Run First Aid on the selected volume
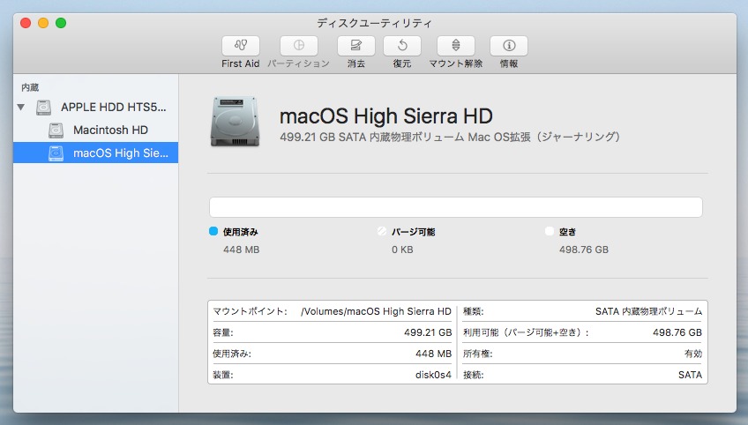 click(241, 46)
